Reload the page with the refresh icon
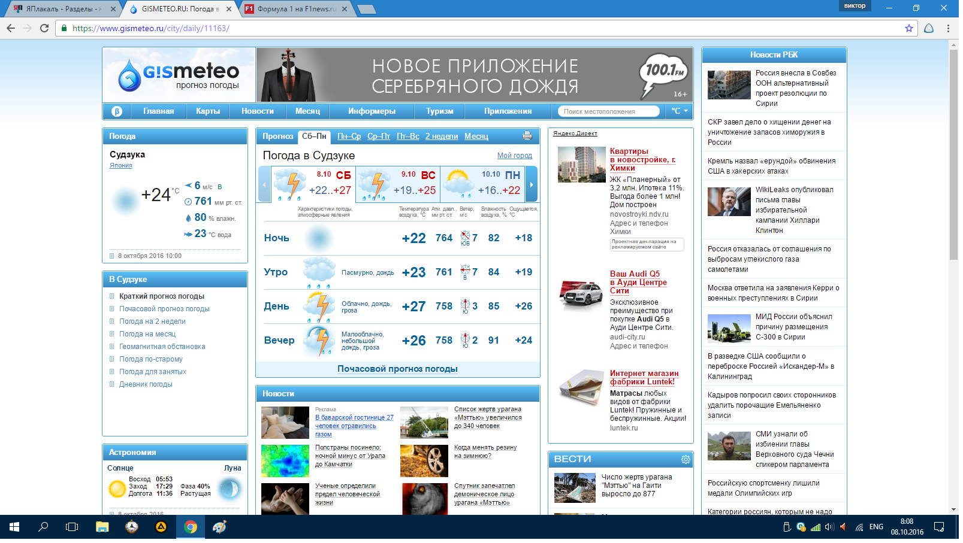963x543 pixels. point(44,28)
